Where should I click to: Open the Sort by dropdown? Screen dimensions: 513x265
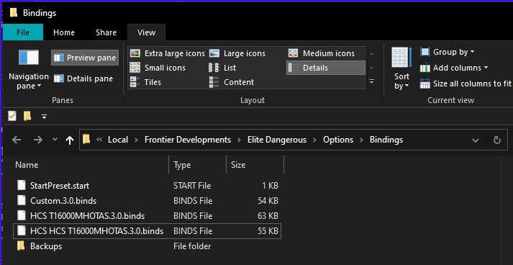tap(401, 68)
